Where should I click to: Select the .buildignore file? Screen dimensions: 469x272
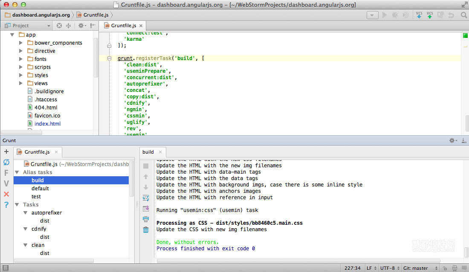click(x=46, y=92)
